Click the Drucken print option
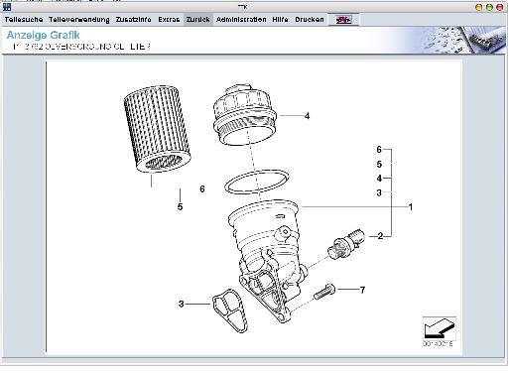The width and height of the screenshot is (510, 373). 310,20
